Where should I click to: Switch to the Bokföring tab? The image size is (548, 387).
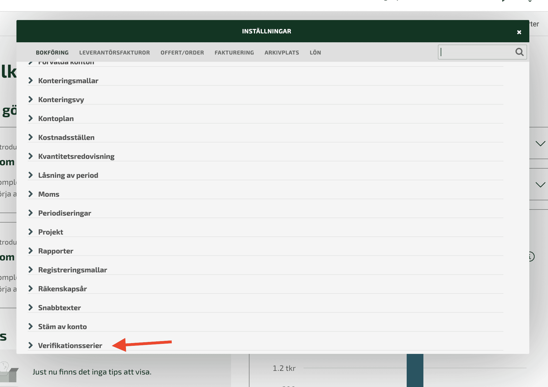click(52, 53)
